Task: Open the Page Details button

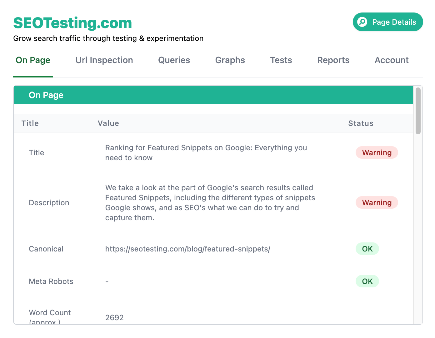Action: [x=388, y=22]
